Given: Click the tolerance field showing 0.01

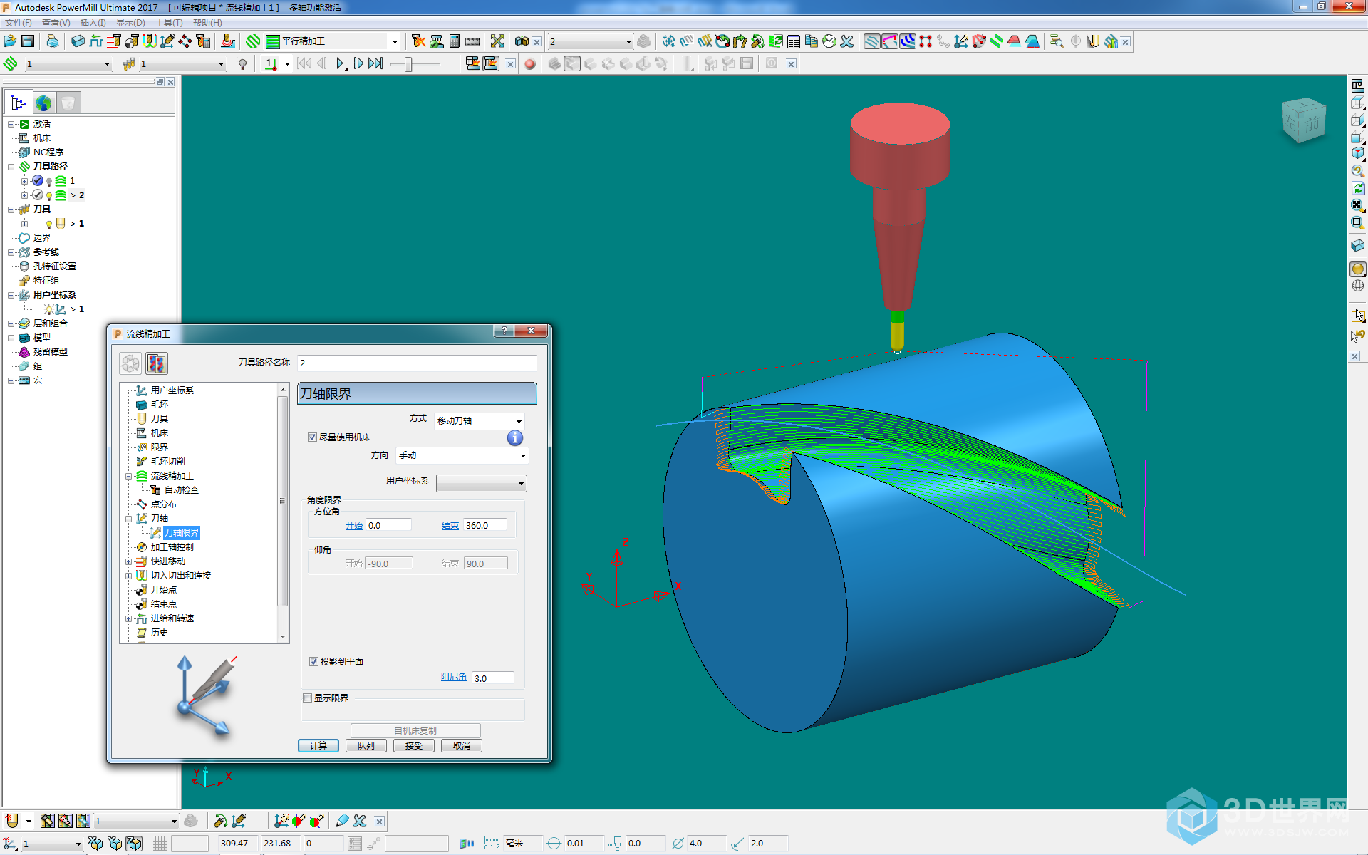Looking at the screenshot, I should (584, 844).
